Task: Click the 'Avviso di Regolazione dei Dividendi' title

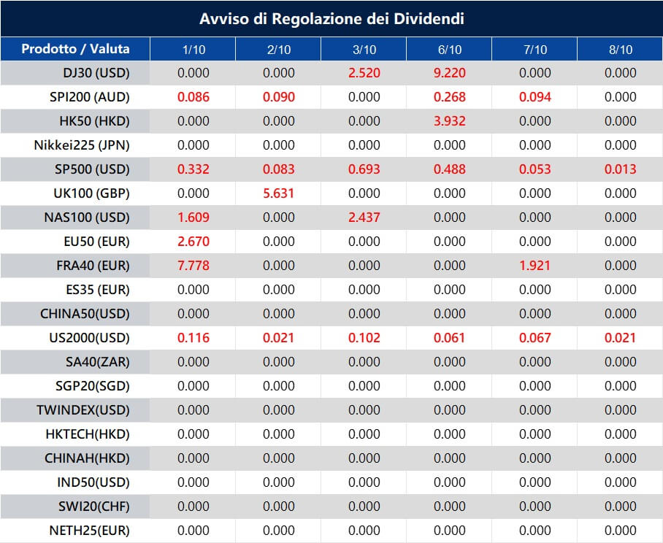Action: (x=331, y=18)
